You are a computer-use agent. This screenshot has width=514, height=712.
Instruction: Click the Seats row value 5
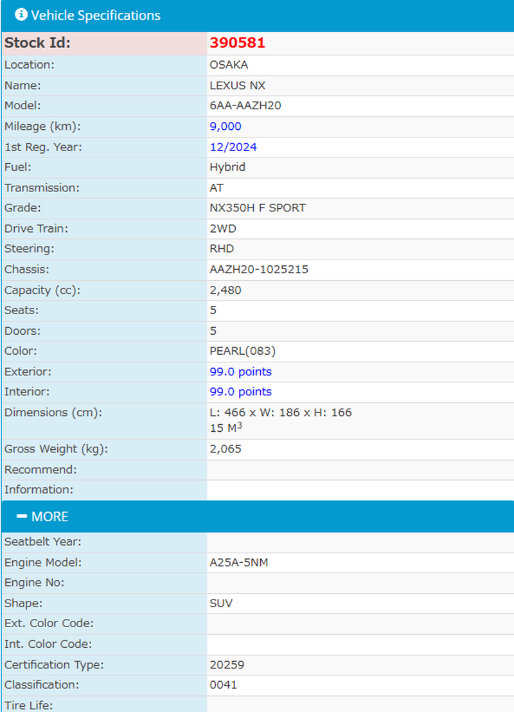(x=213, y=310)
